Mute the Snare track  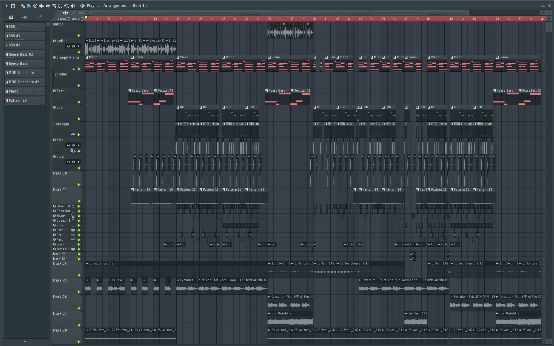coord(79,216)
